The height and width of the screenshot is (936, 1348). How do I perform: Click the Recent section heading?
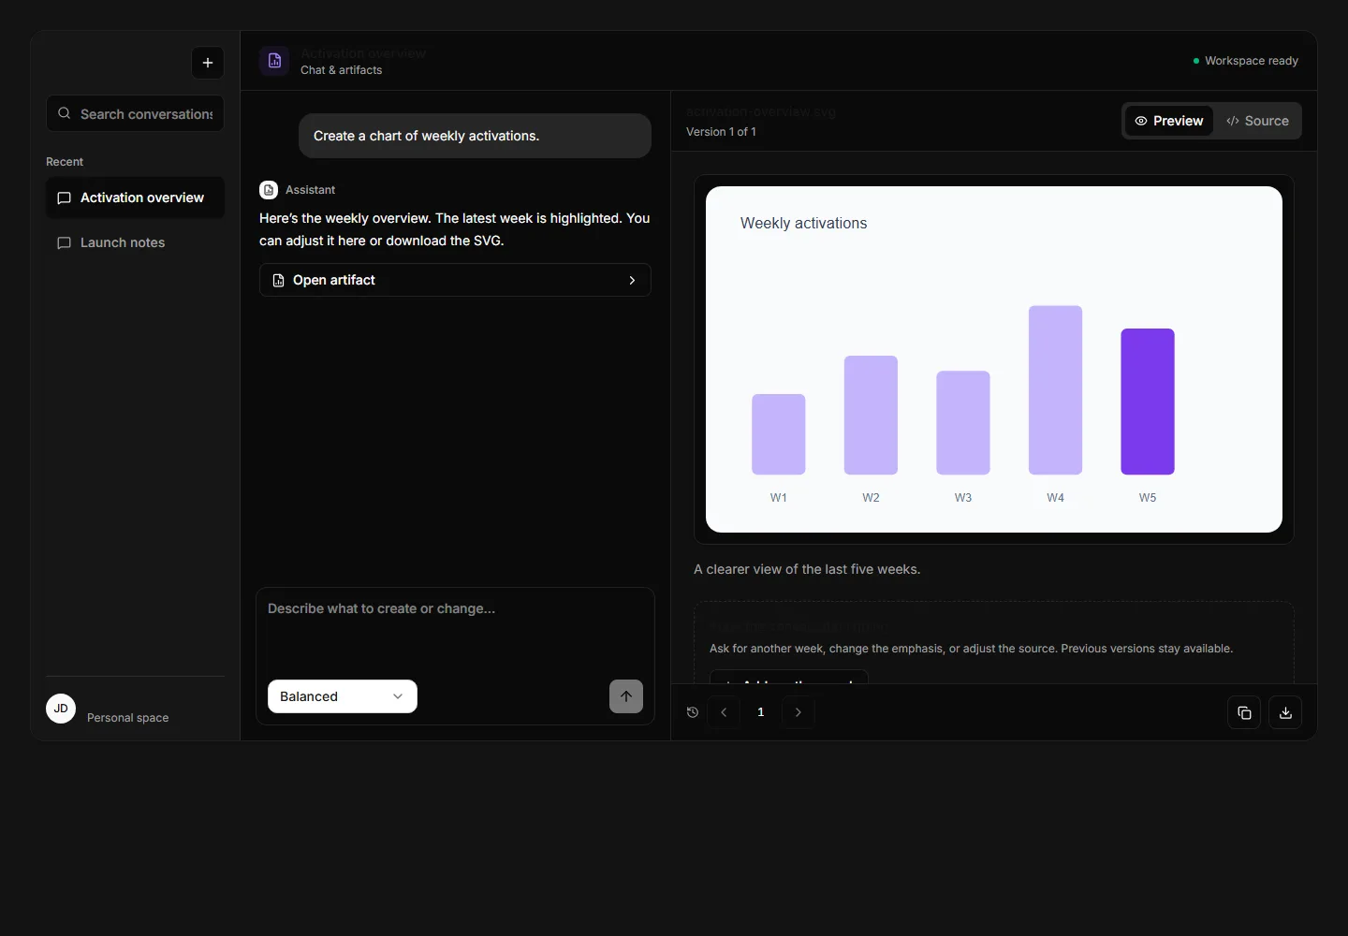coord(65,162)
